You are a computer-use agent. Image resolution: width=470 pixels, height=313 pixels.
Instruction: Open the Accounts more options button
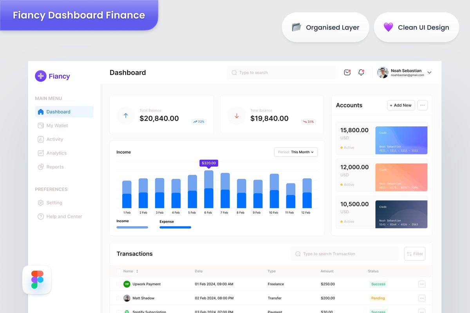pyautogui.click(x=422, y=105)
